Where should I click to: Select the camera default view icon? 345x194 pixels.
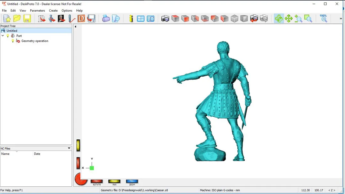click(165, 19)
